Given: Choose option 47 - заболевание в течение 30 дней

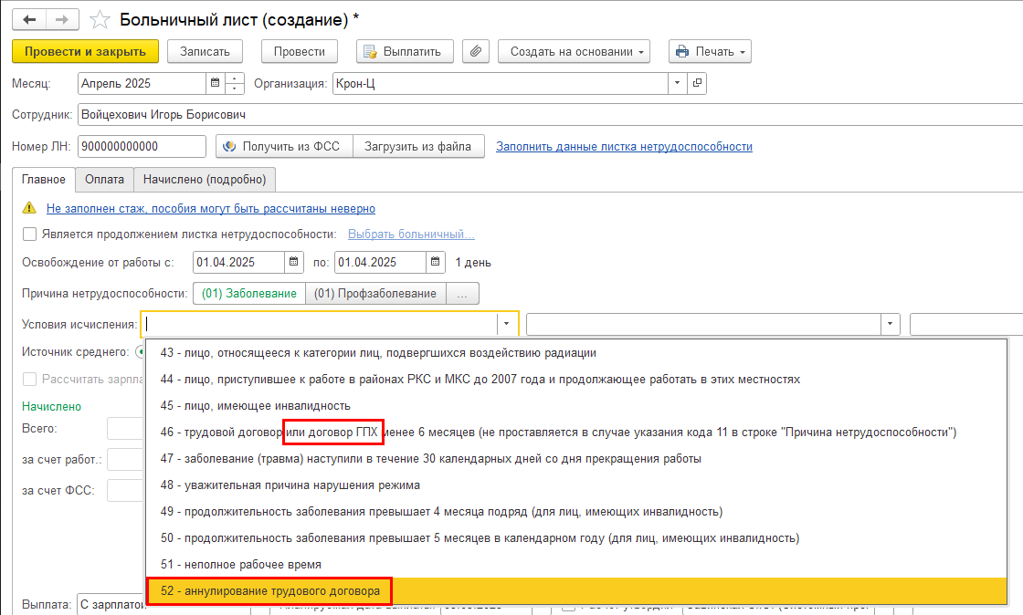Looking at the screenshot, I should tap(576, 459).
